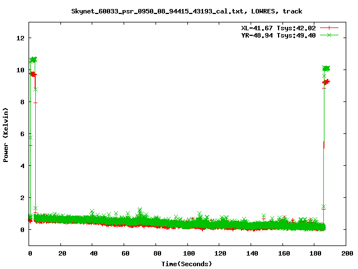The height and width of the screenshot is (269, 358).
Task: Click the Power (Kelvin) y-axis label
Action: 6,135
